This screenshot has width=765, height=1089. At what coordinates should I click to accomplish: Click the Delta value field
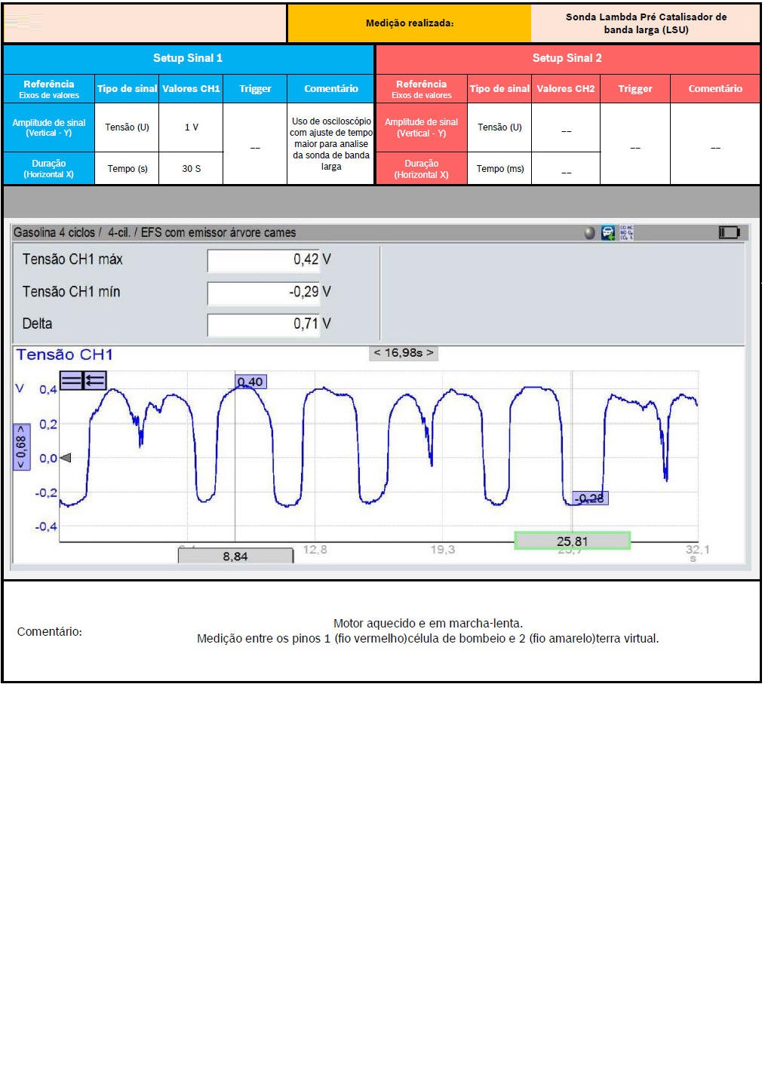(x=264, y=324)
